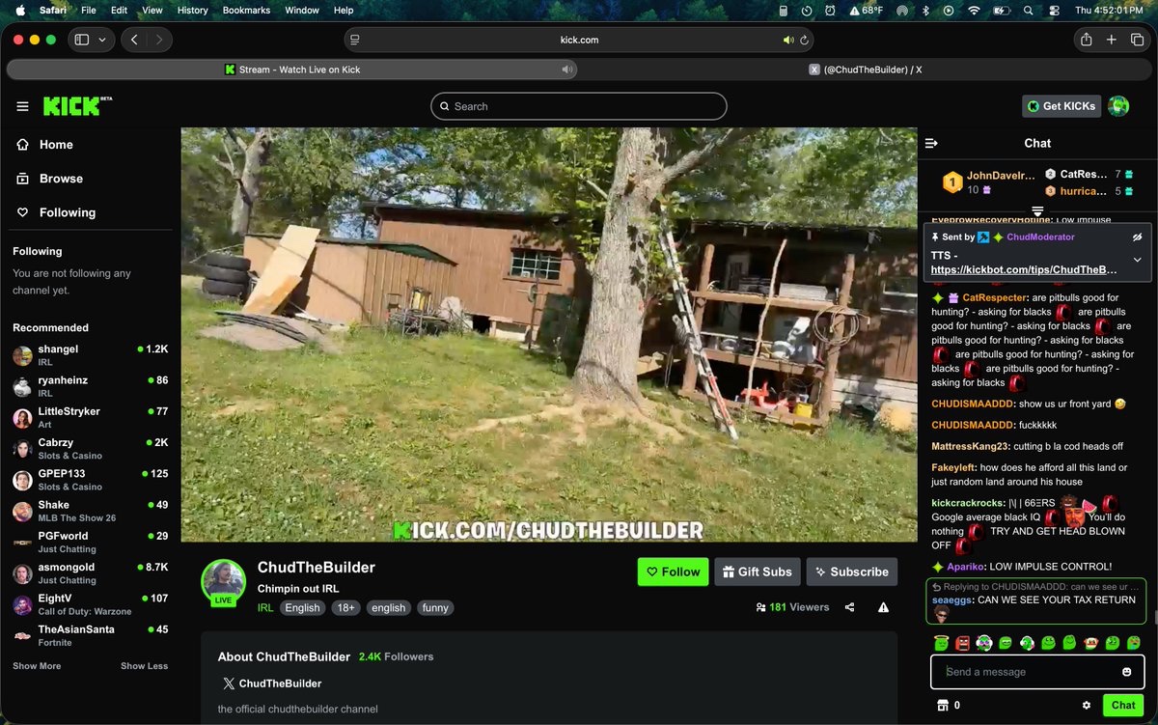Click Get KICKs button

coord(1061,106)
